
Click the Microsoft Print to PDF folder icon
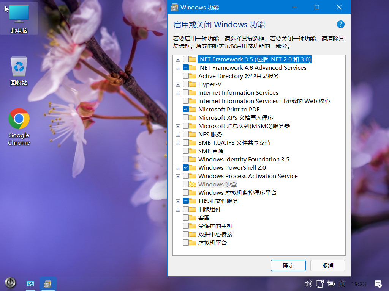pyautogui.click(x=193, y=109)
